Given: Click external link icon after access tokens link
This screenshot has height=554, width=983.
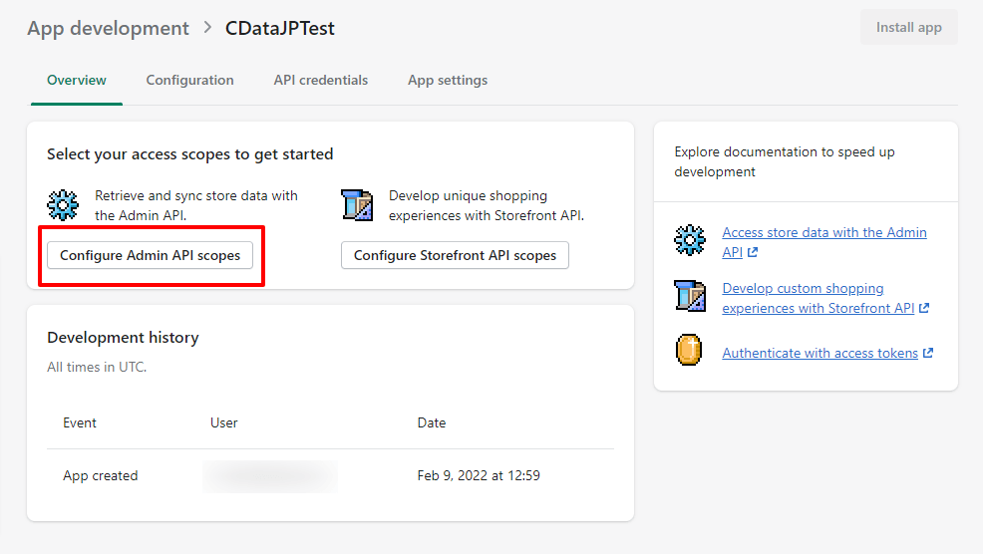Looking at the screenshot, I should [x=928, y=353].
